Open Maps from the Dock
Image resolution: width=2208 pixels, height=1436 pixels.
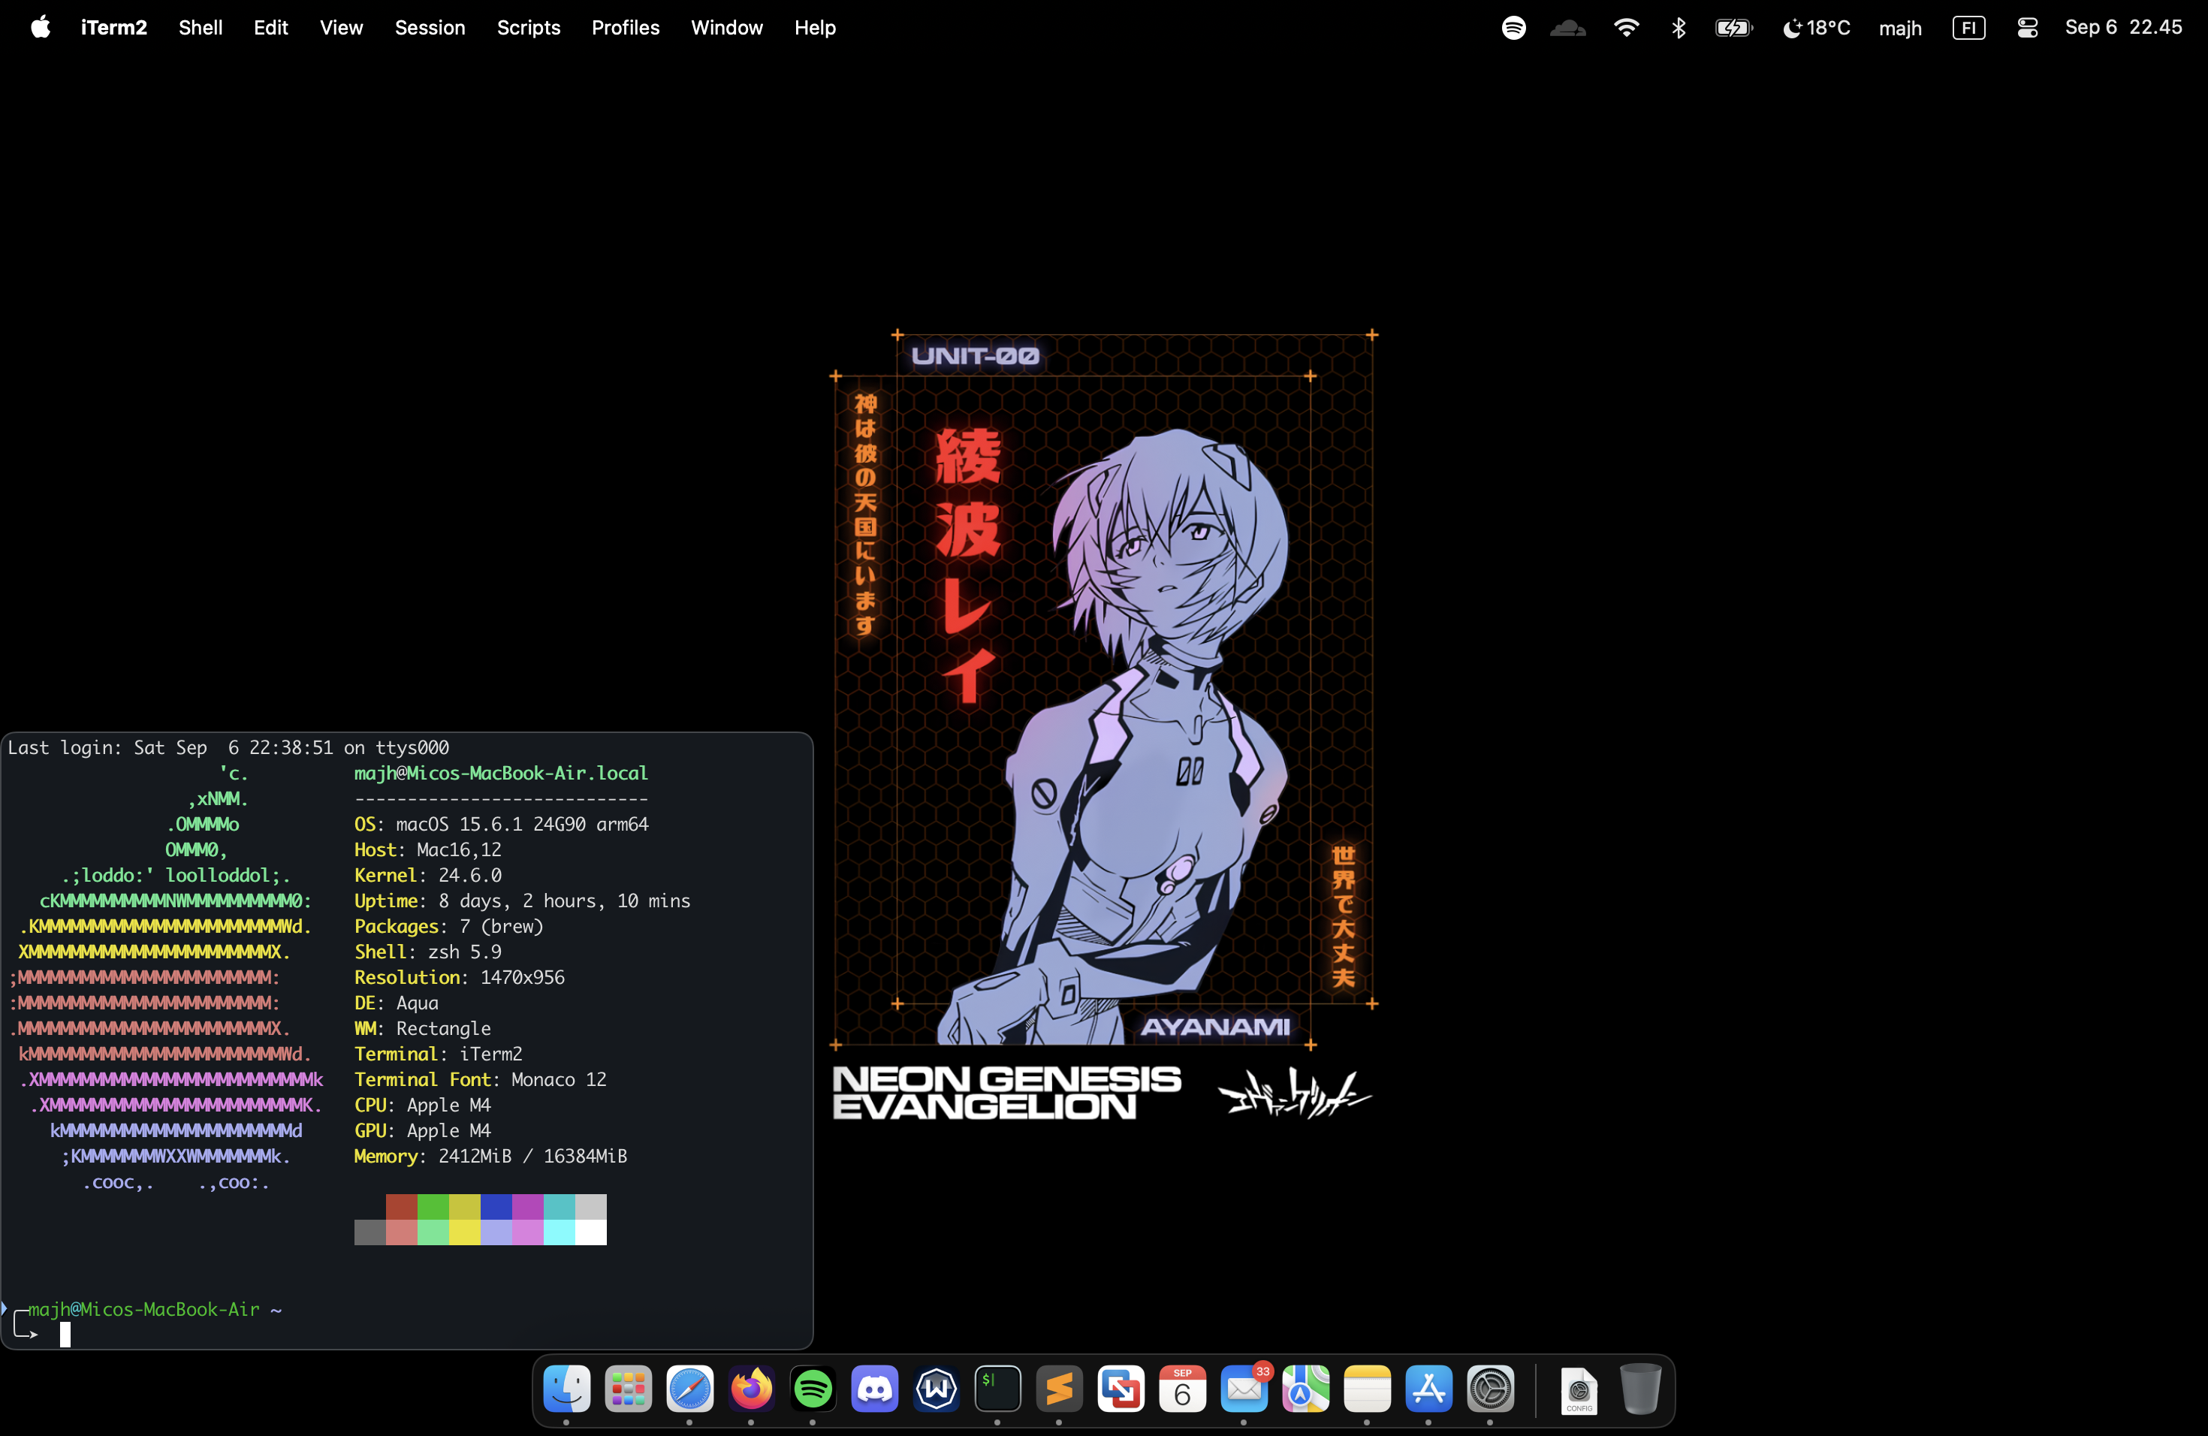point(1305,1389)
